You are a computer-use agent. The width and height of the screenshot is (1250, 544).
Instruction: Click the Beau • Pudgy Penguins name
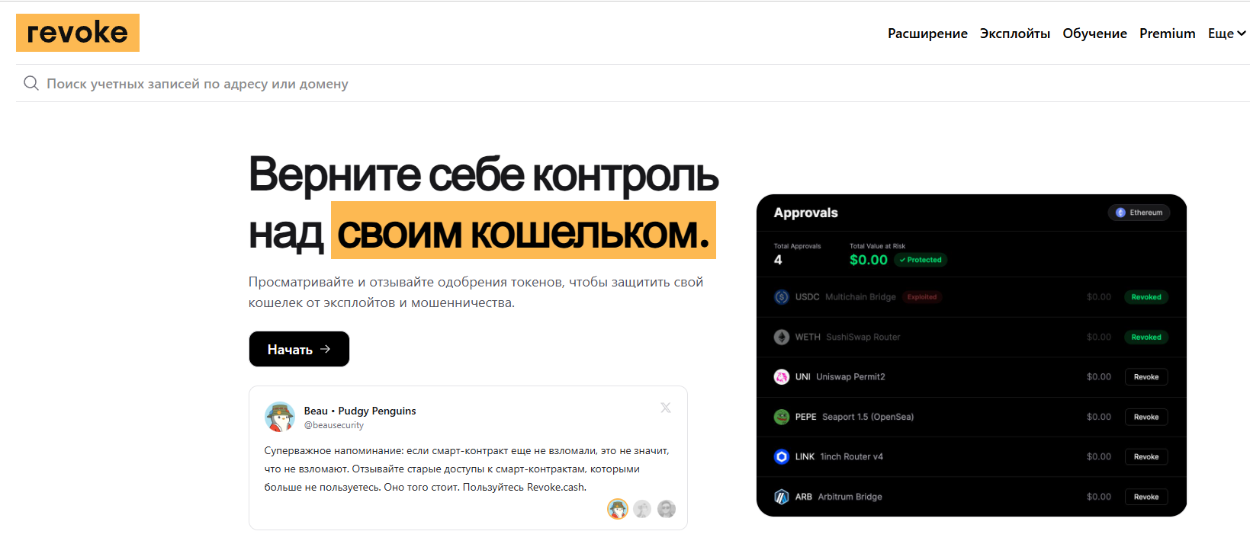pyautogui.click(x=360, y=411)
